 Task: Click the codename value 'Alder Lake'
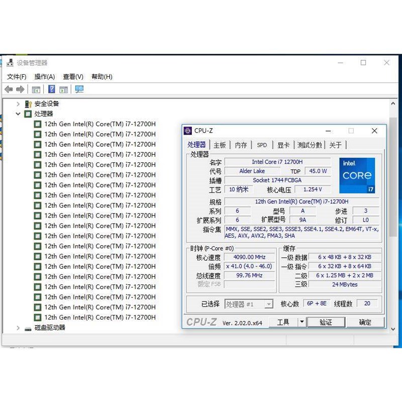pyautogui.click(x=252, y=171)
